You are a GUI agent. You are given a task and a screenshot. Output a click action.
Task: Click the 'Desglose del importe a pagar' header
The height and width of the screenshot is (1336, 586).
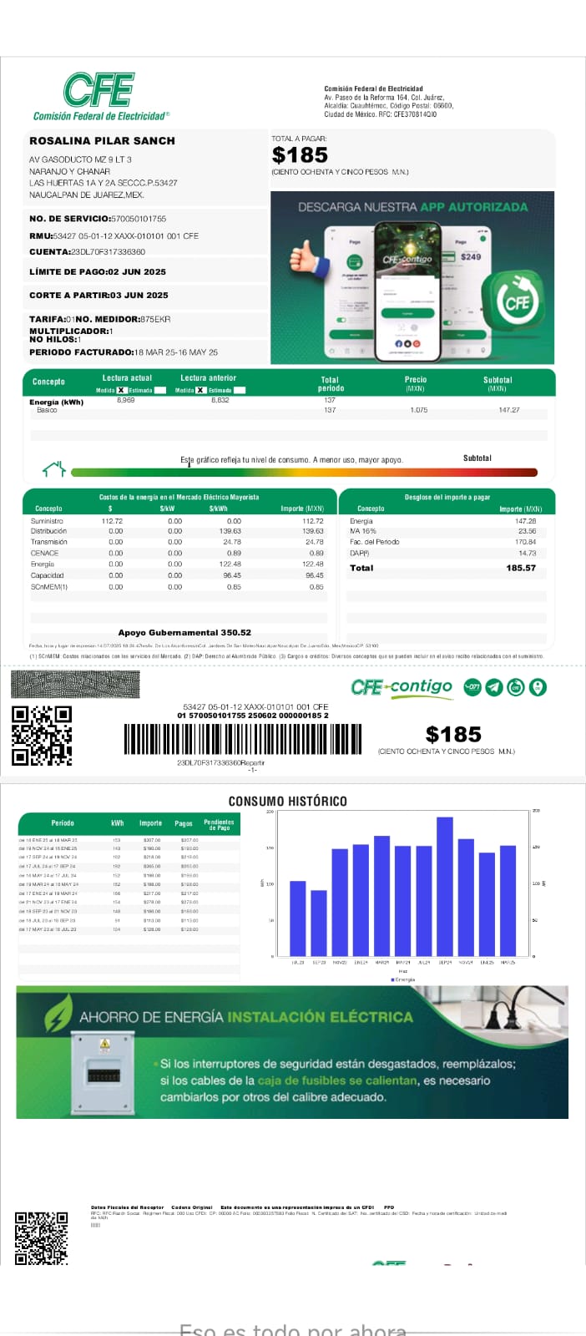pyautogui.click(x=447, y=497)
